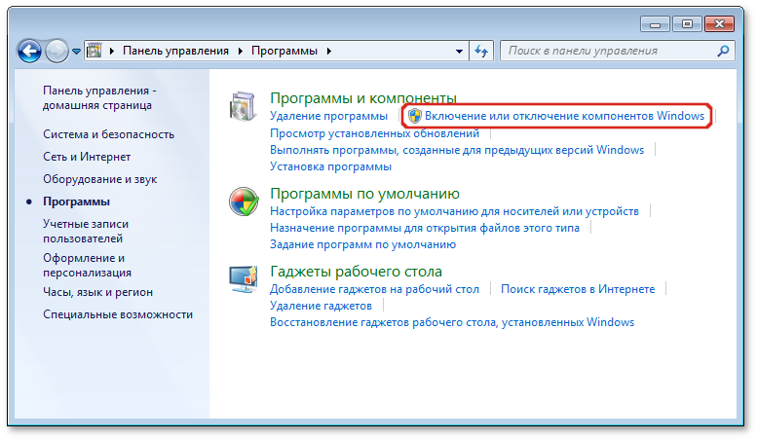Open Восстановление гаджетов рабочего стола link
Image resolution: width=757 pixels, height=440 pixels.
[x=452, y=322]
